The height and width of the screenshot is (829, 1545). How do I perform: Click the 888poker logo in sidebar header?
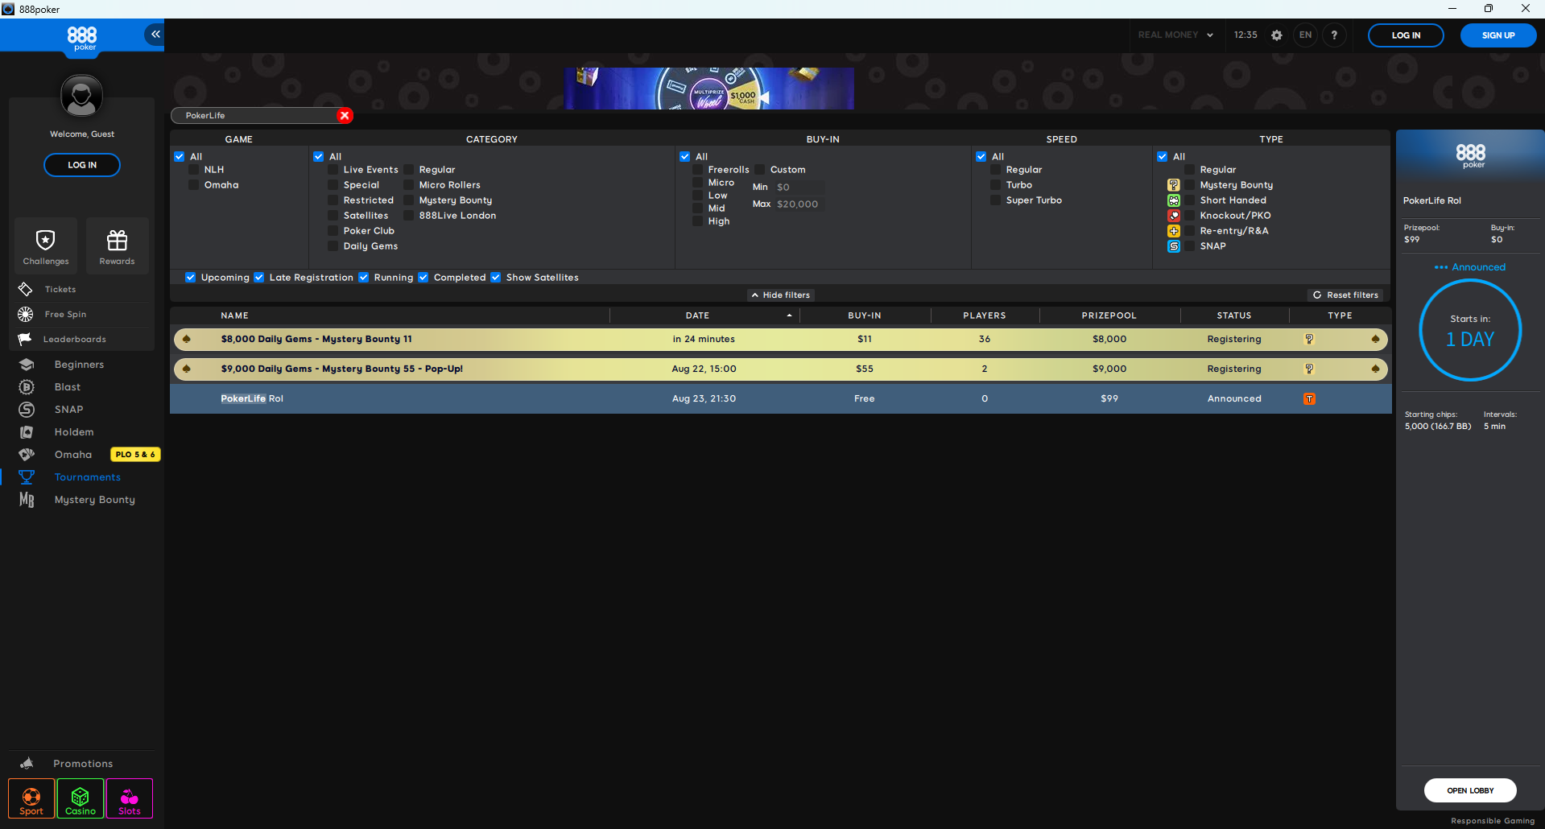click(82, 38)
